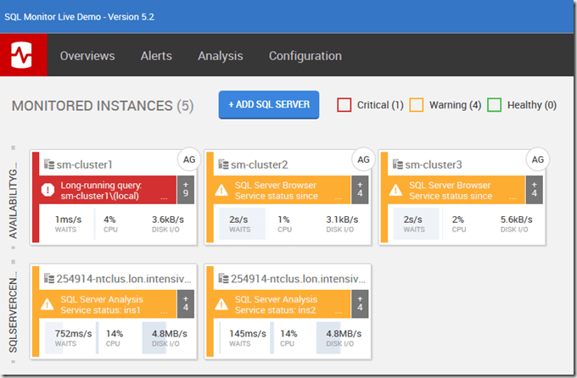Click the AG badge on sm-cluster3
This screenshot has height=378, width=577.
click(x=538, y=159)
